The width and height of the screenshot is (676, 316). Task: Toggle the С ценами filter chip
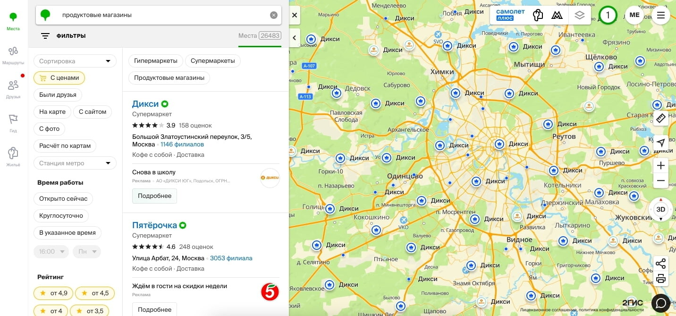[x=59, y=78]
